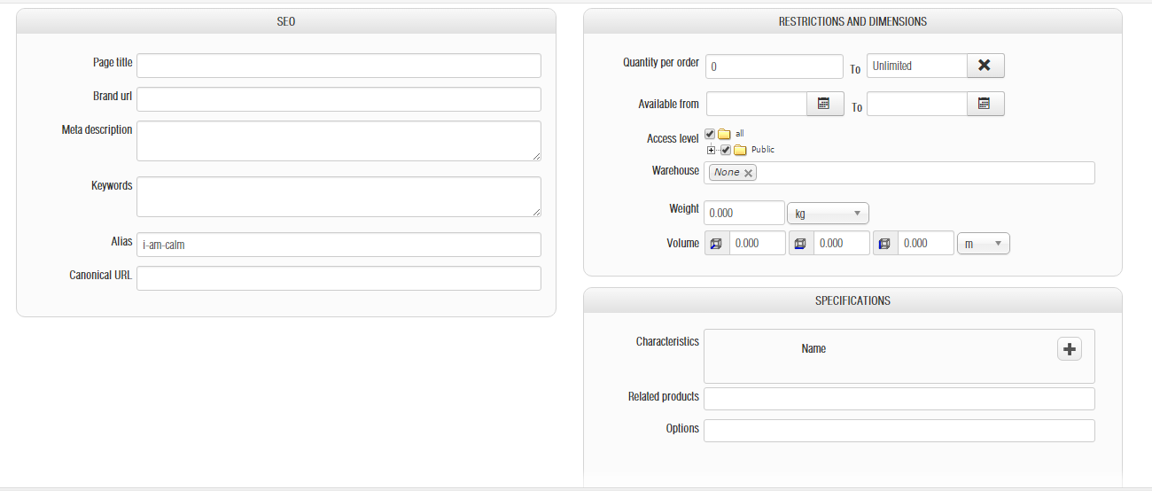Click the third Volume dimension cube icon

(x=885, y=243)
